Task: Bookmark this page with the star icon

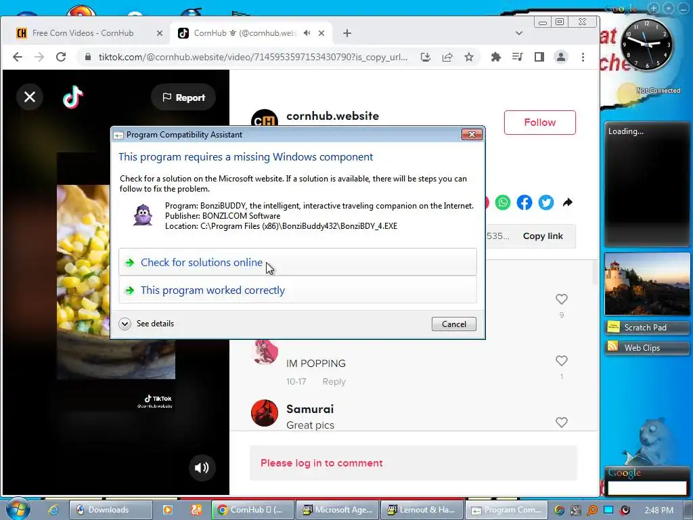Action: [469, 57]
